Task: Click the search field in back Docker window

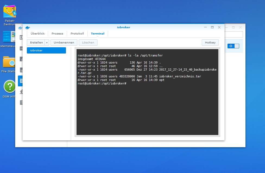Action: pos(234,34)
